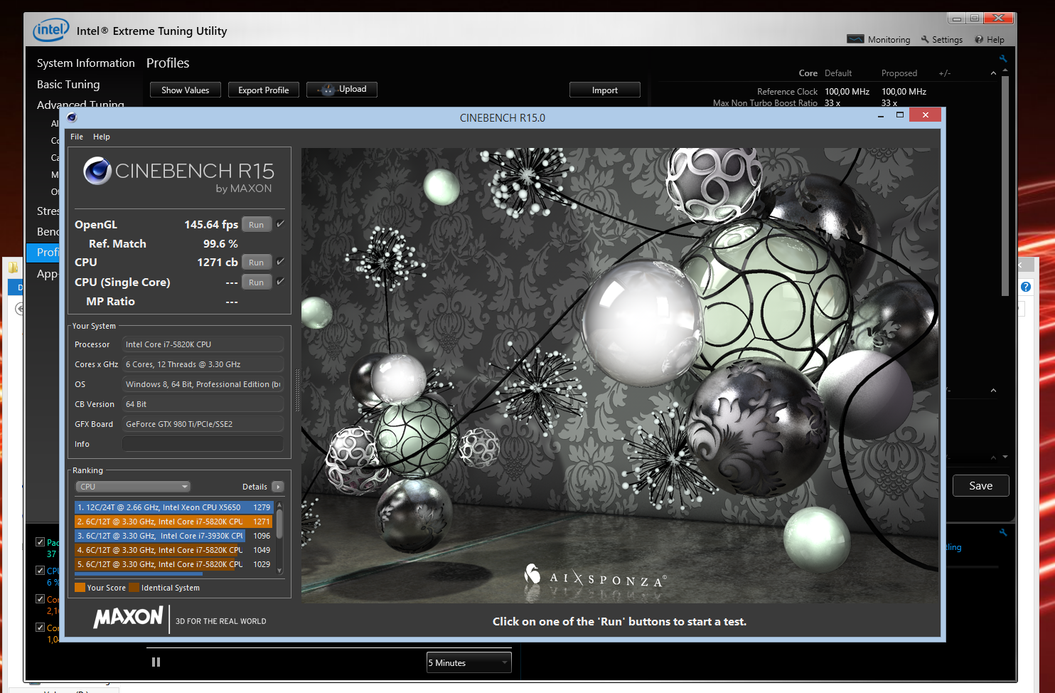1055x693 pixels.
Task: Click the brown Identical System color swatch
Action: pyautogui.click(x=134, y=588)
